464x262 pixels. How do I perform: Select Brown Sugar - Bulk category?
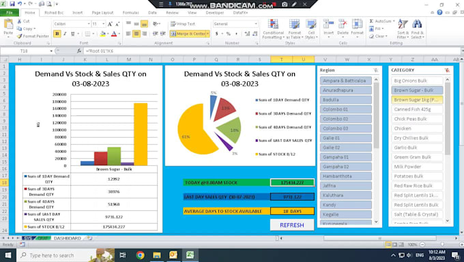pyautogui.click(x=417, y=90)
